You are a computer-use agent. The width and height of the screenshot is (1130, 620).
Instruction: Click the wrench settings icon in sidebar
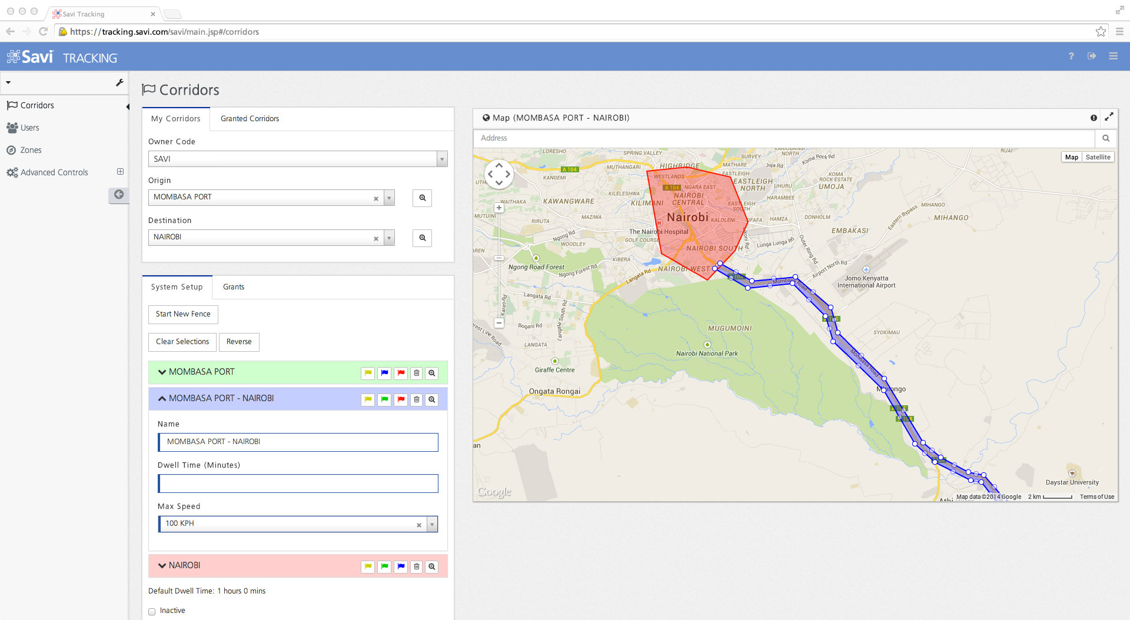point(119,83)
